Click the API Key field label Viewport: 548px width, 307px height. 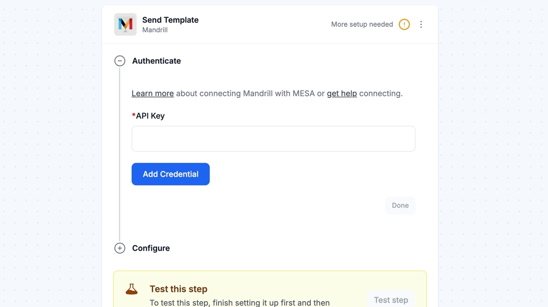[150, 116]
